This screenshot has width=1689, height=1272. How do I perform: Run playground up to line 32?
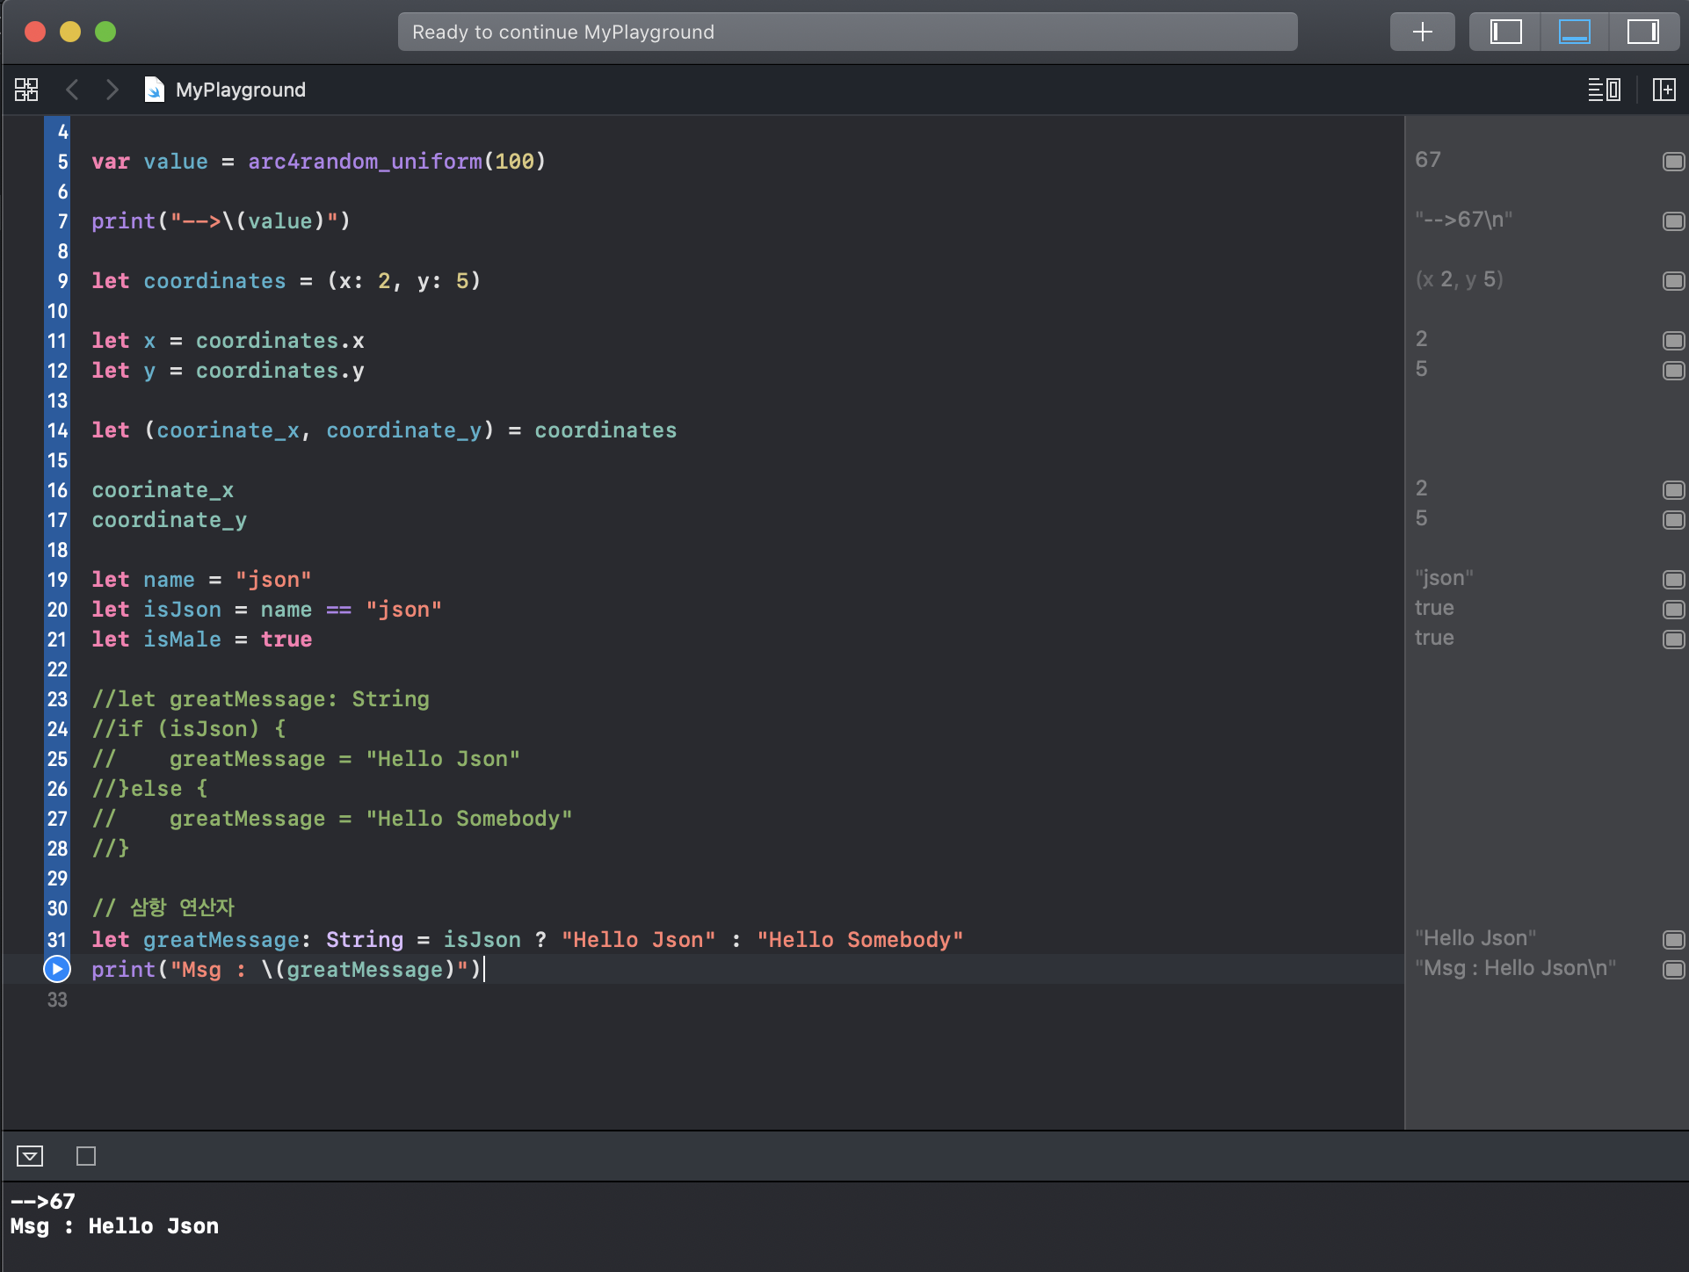pyautogui.click(x=57, y=969)
